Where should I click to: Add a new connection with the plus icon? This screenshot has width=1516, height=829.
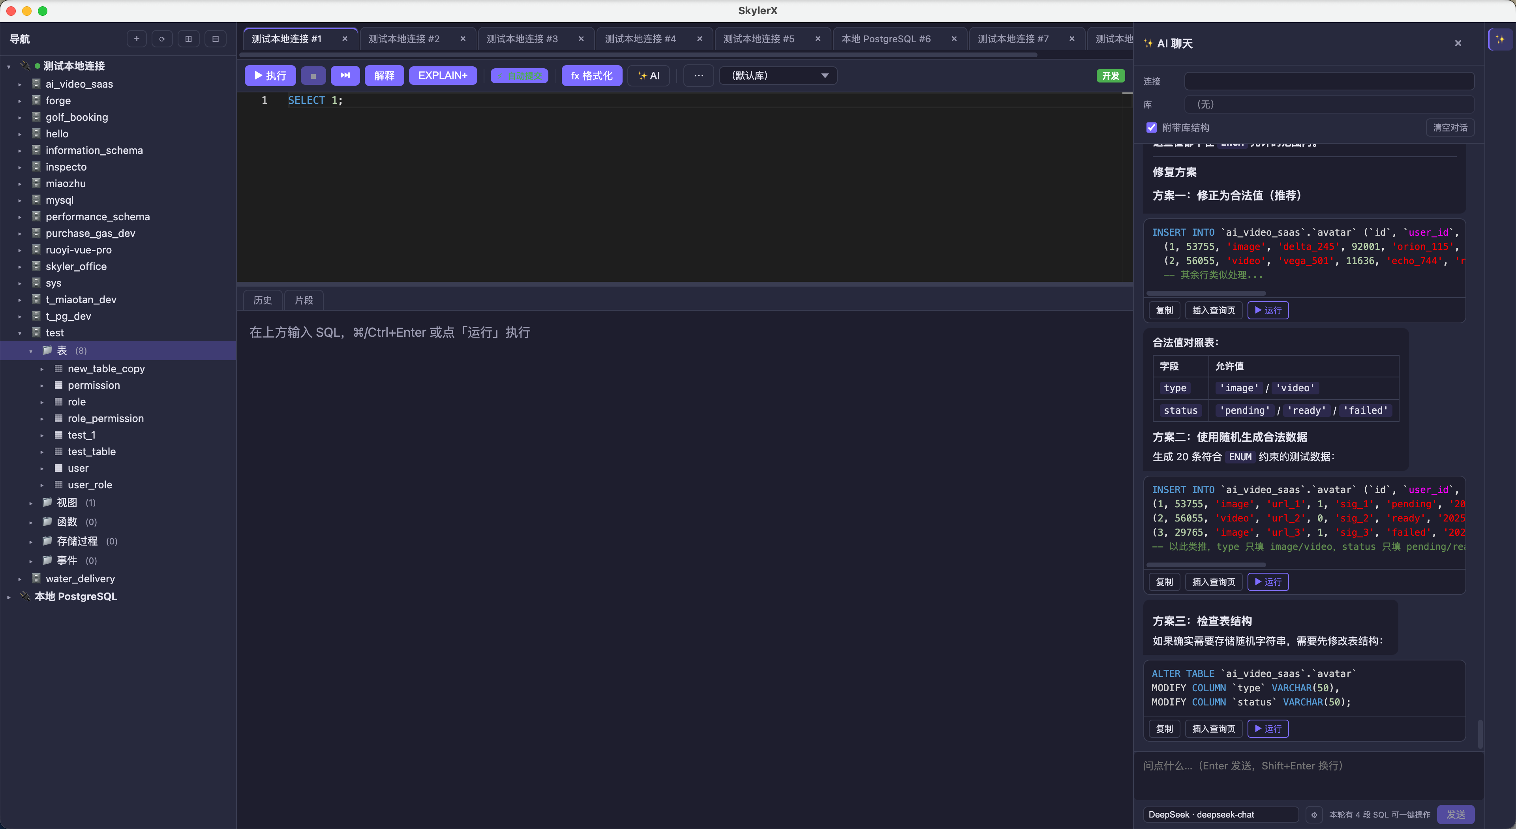[x=137, y=39]
